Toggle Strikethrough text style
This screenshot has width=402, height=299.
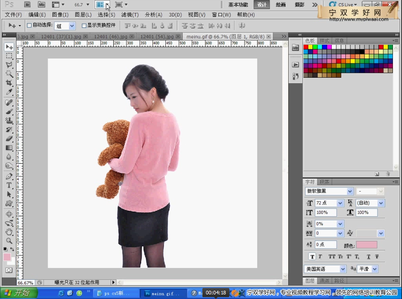point(377,256)
